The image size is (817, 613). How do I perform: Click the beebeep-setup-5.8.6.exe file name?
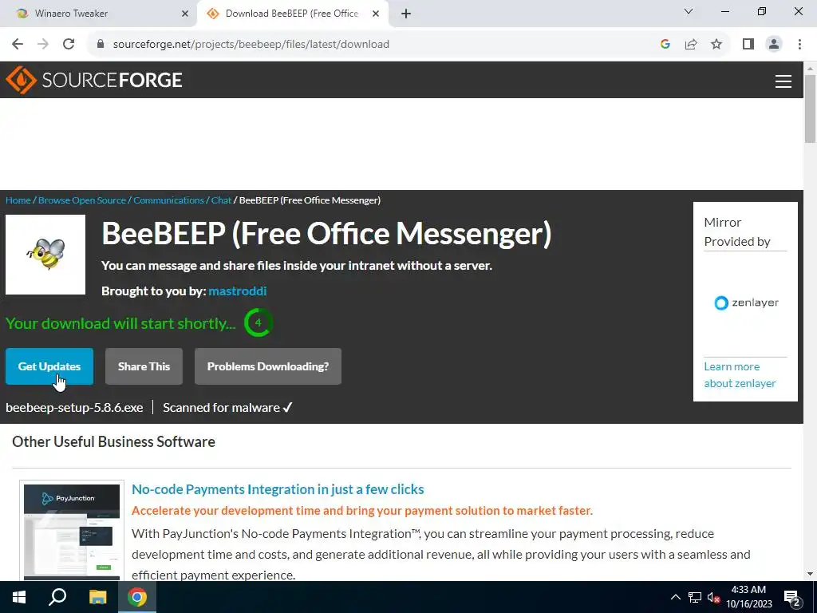[74, 408]
